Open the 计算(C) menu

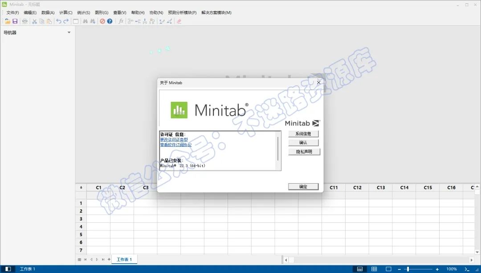coord(65,12)
